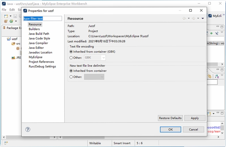Click the type filter text field
Screen dimensions: 226x147
43,18
